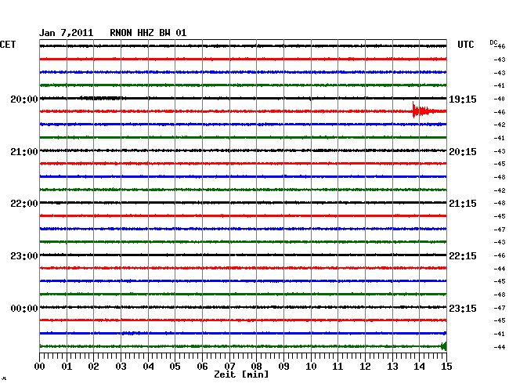Select the 00:00 CET time label

pyautogui.click(x=24, y=308)
